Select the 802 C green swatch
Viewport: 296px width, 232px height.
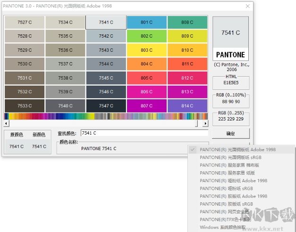pyautogui.click(x=146, y=36)
